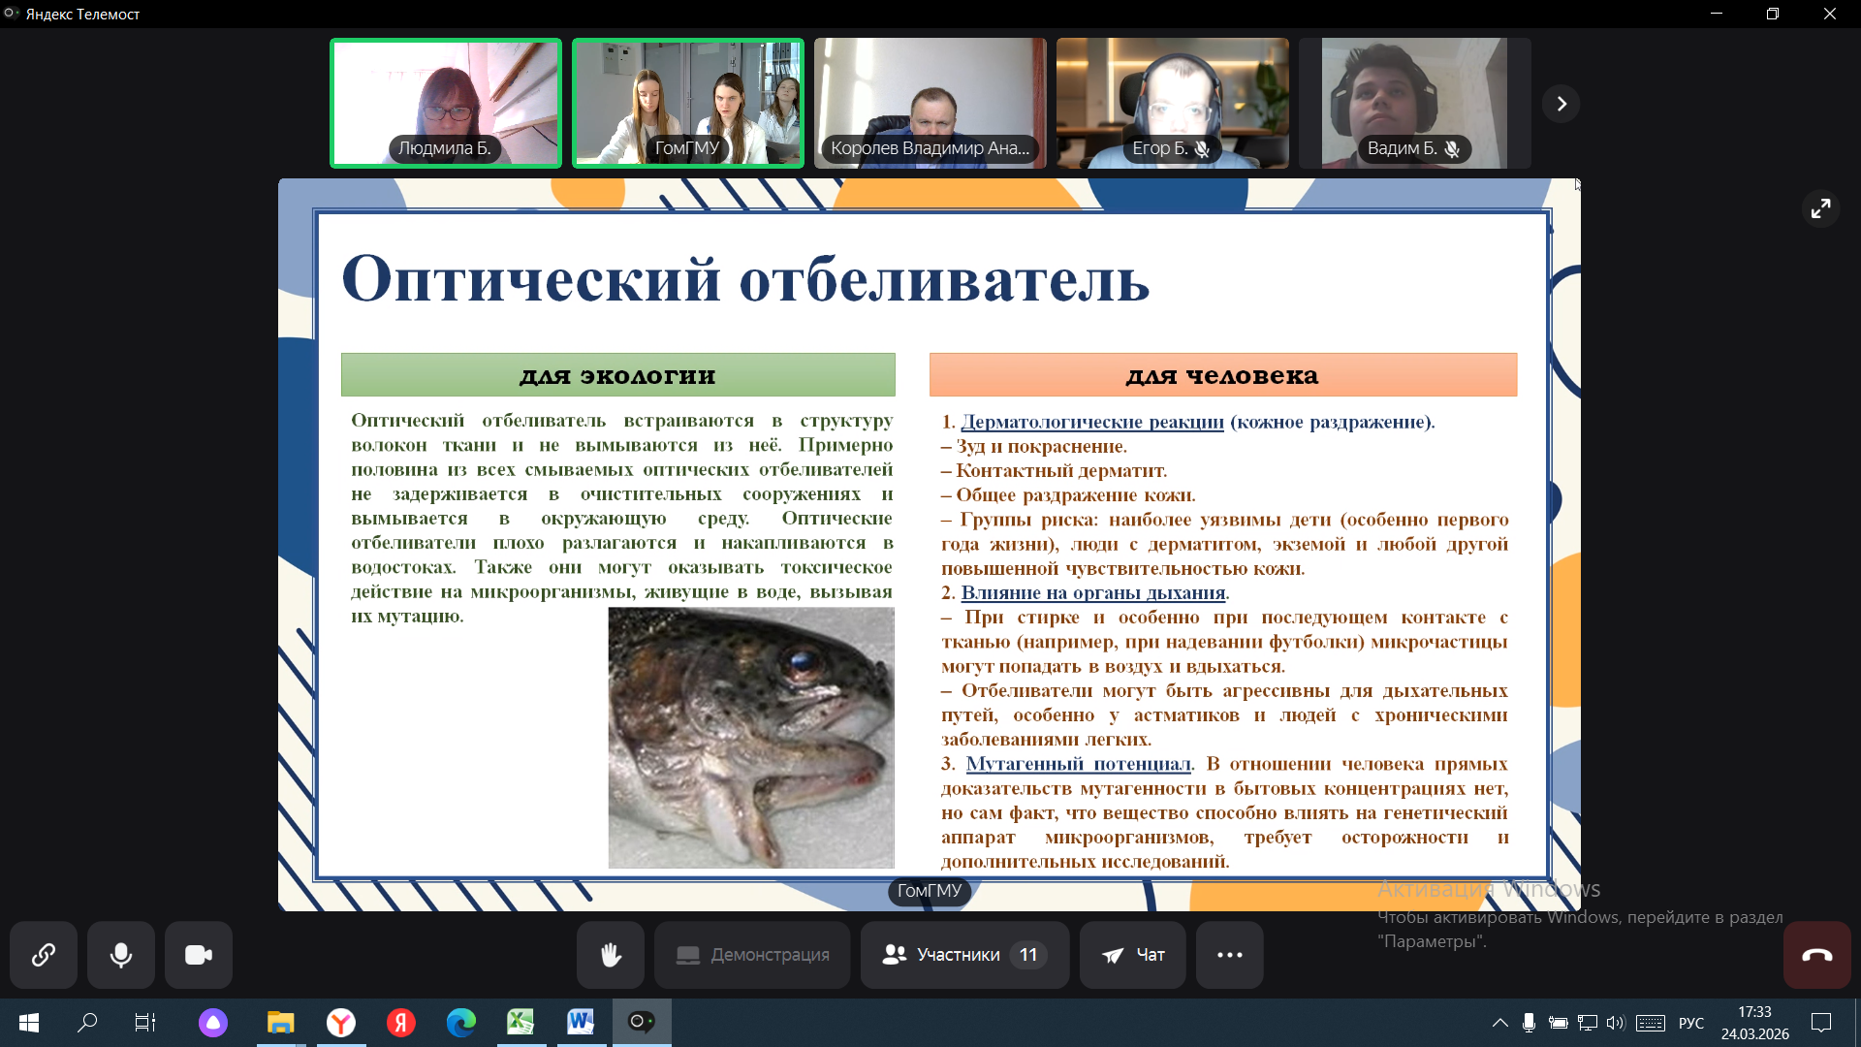Show next participants with arrow

tap(1561, 104)
